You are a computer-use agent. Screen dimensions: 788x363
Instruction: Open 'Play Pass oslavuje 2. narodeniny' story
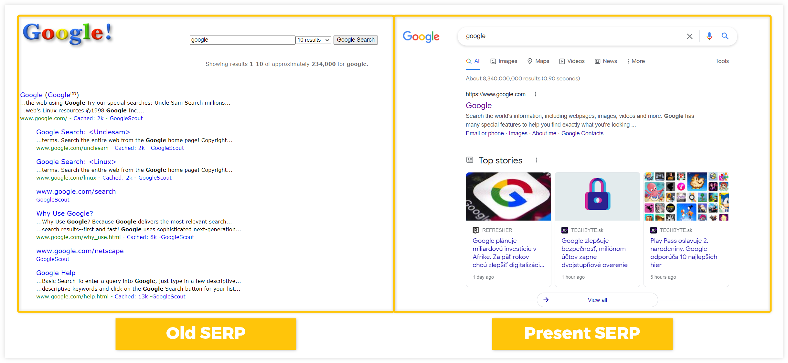(684, 253)
